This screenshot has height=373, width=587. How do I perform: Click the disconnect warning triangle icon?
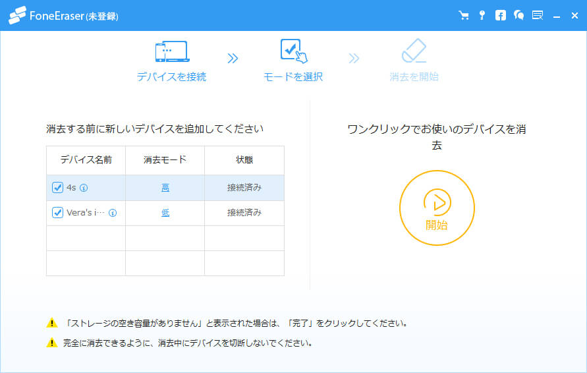click(x=51, y=342)
